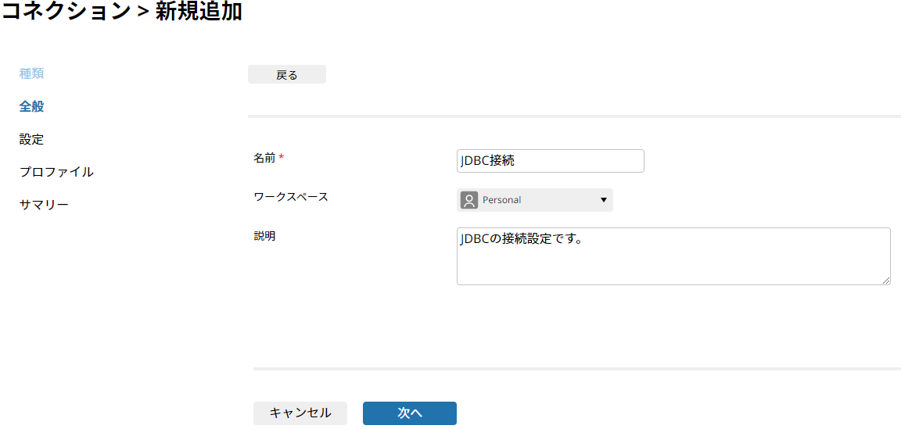Open the Personal workspace selector
901x429 pixels.
tap(534, 200)
